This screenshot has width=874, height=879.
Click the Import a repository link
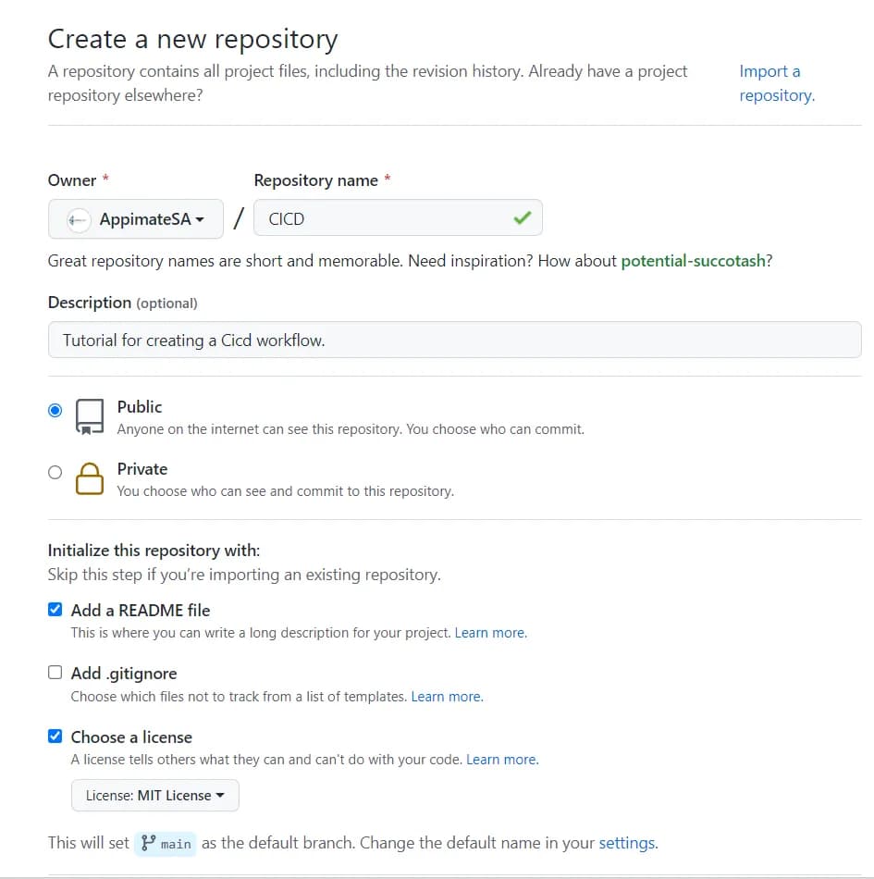point(776,83)
